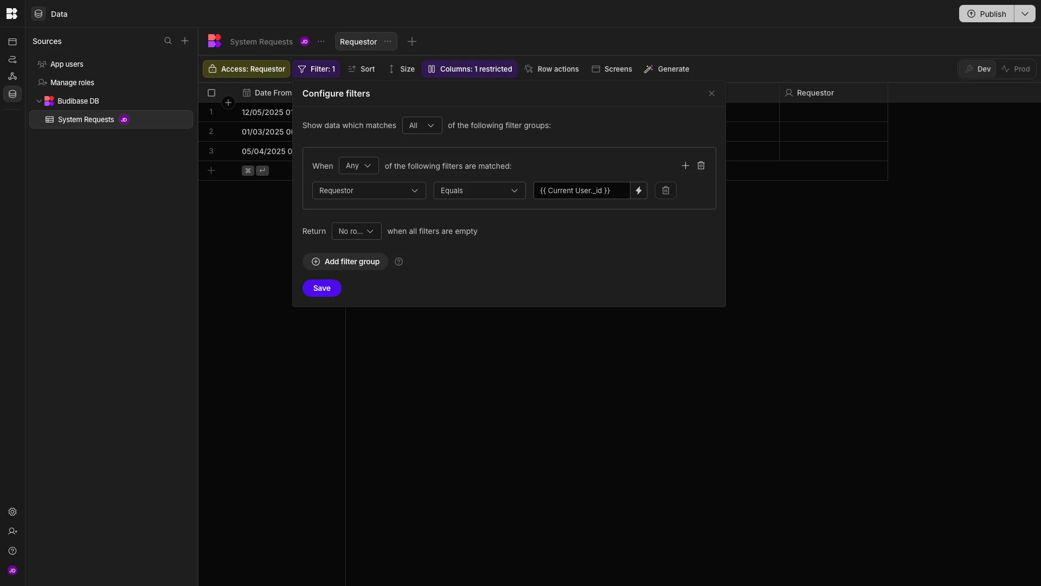The height and width of the screenshot is (586, 1041).
Task: Open the Row actions menu
Action: [551, 69]
